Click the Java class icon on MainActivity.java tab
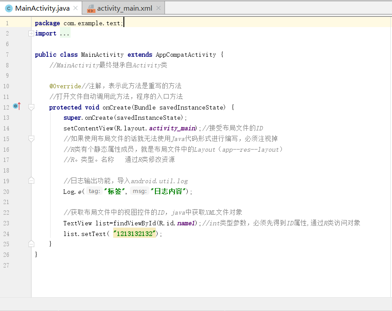The width and height of the screenshot is (392, 311). coord(9,8)
